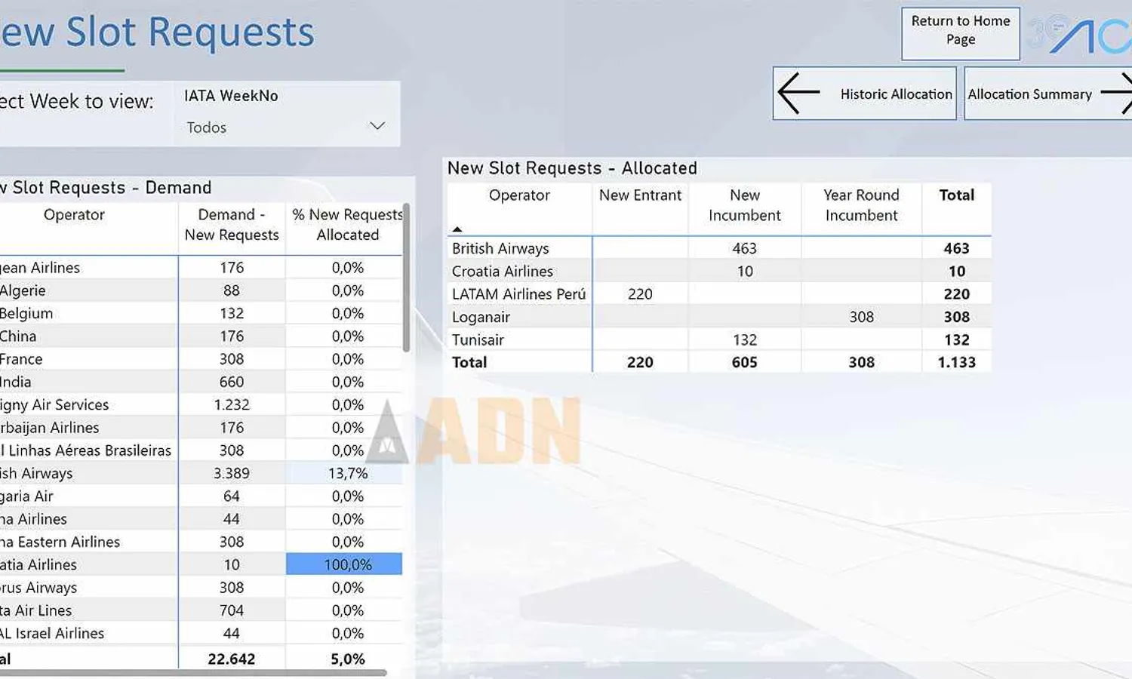Sort by the New Entrant column header
1132x679 pixels.
(x=640, y=195)
